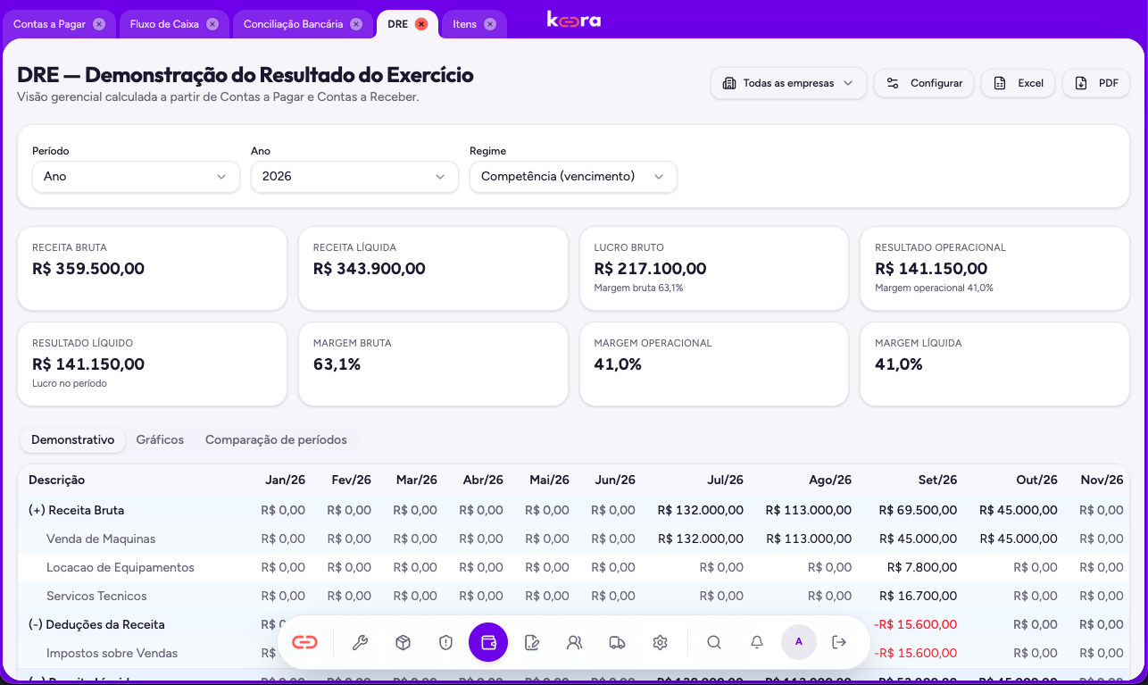Click the Servicos Tecnicos row label
Viewport: 1148px width, 685px height.
96,596
